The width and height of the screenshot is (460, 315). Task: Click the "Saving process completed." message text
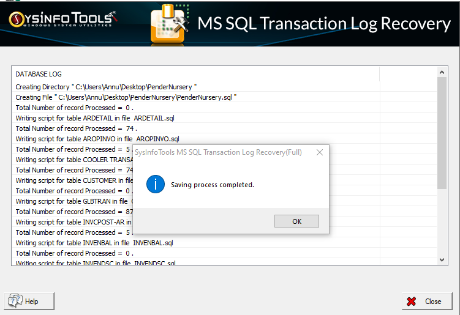(x=212, y=185)
